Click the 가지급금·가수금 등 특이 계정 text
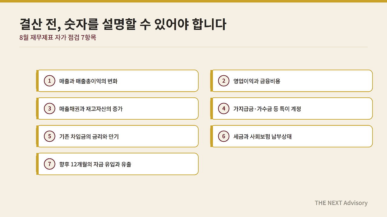The height and width of the screenshot is (217, 387). 267,109
